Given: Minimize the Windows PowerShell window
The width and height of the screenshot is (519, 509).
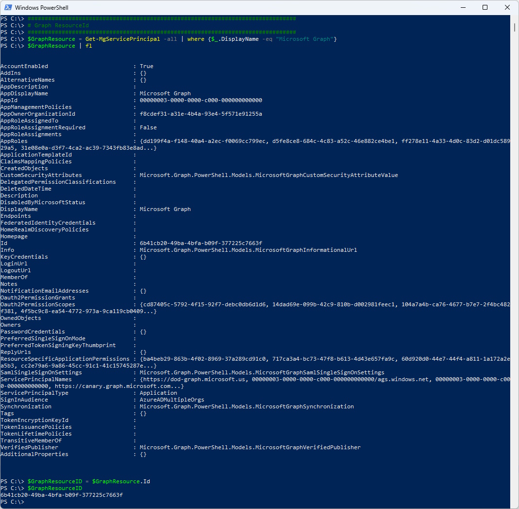Looking at the screenshot, I should click(x=463, y=7).
